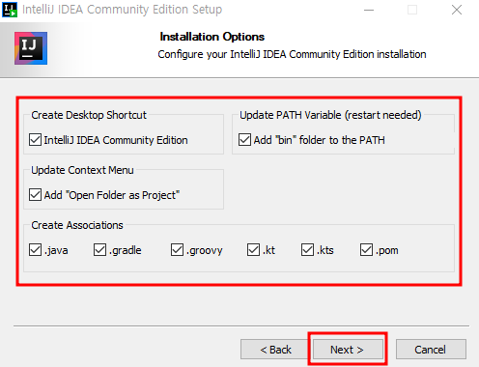
Task: Uncheck IntelliJ IDEA Community Edition desktop shortcut
Action: 35,140
